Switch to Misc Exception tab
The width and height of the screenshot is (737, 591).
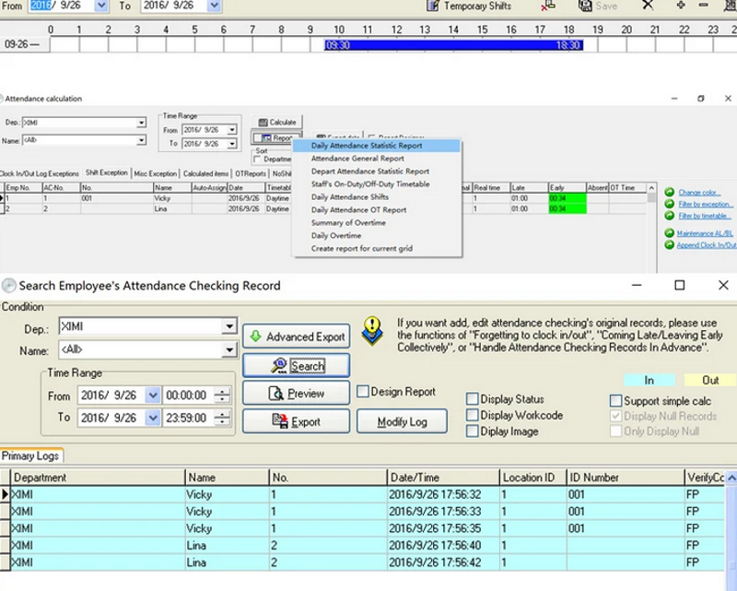(x=156, y=173)
